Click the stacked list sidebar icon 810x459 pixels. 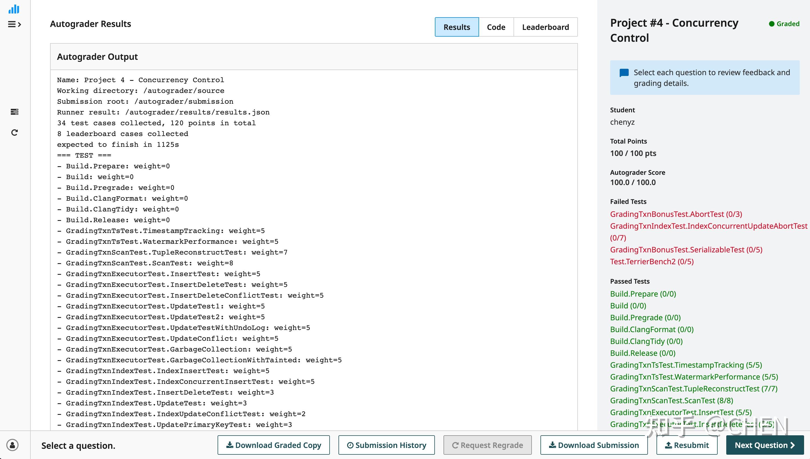(x=14, y=112)
